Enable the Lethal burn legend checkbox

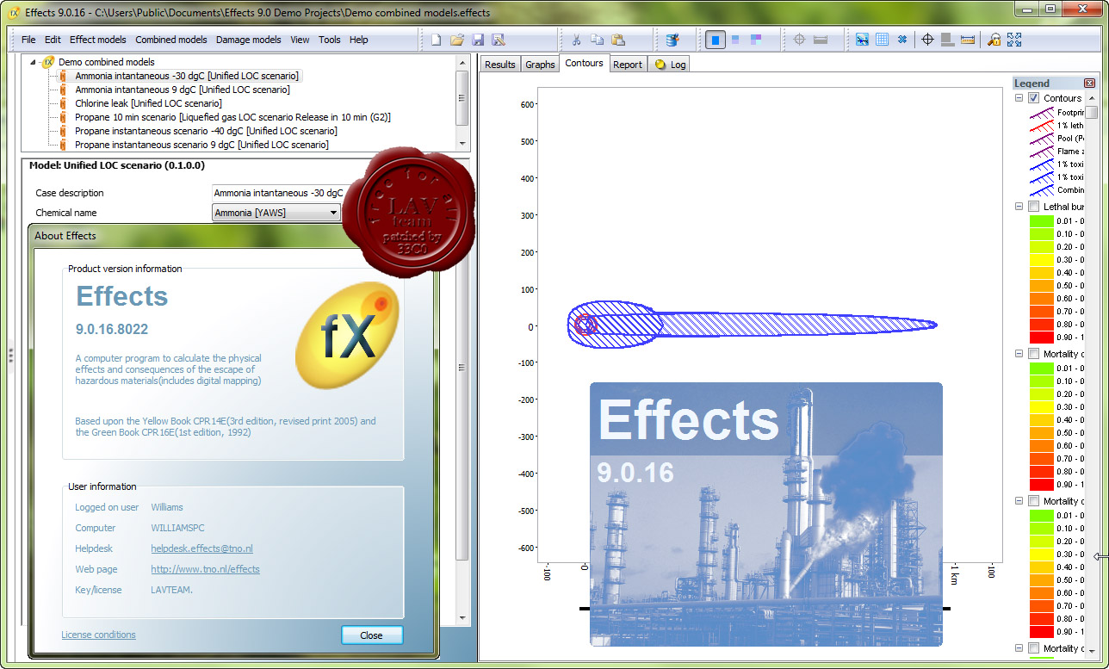(x=1033, y=207)
